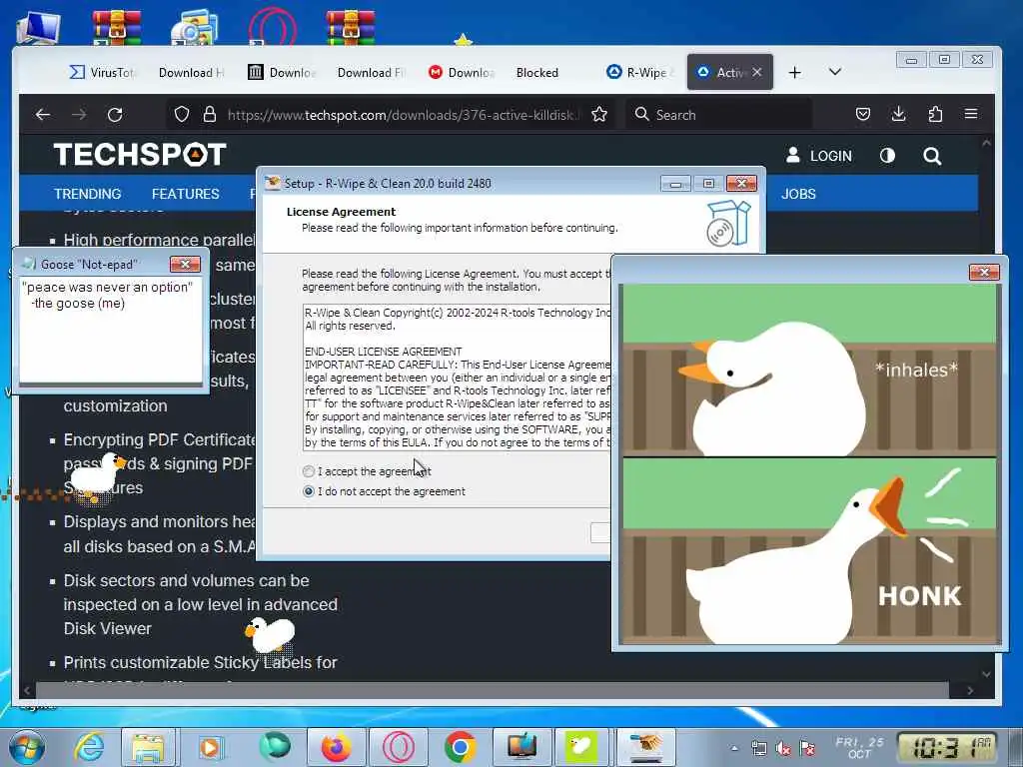
Task: Show site security padlock info
Action: pos(210,115)
